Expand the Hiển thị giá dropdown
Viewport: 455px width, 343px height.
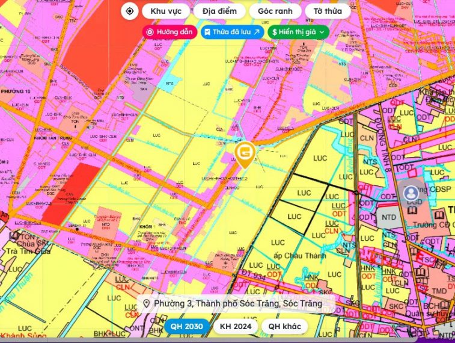click(298, 32)
